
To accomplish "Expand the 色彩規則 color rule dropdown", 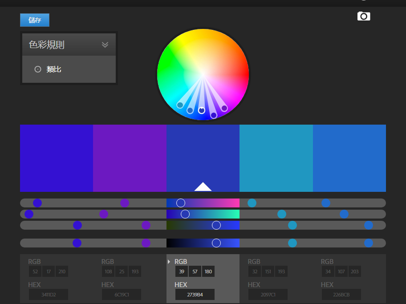I will tap(69, 45).
